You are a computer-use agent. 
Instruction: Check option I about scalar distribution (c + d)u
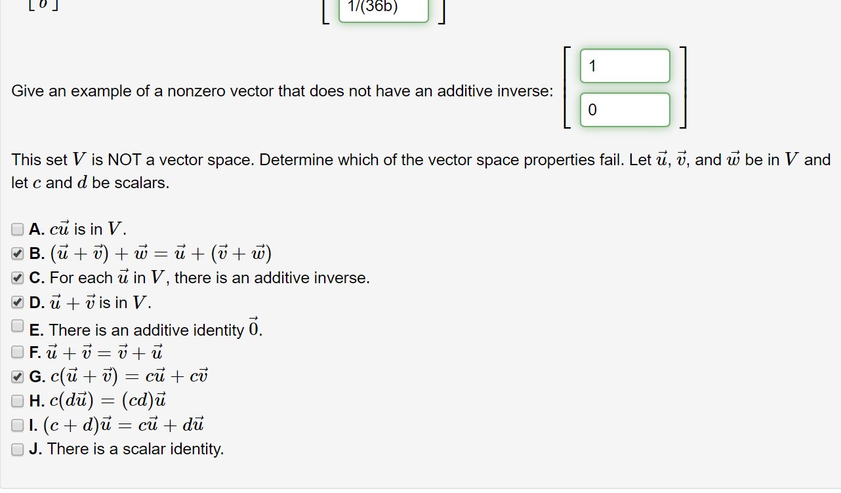[17, 425]
